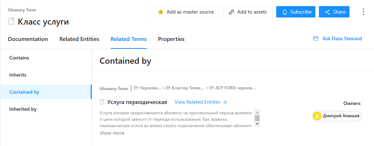Viewport: 374px width, 146px height.
Task: Click the star icon on Add as master source
Action: click(x=161, y=12)
